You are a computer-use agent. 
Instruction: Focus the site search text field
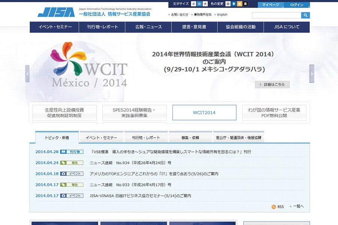pos(276,15)
